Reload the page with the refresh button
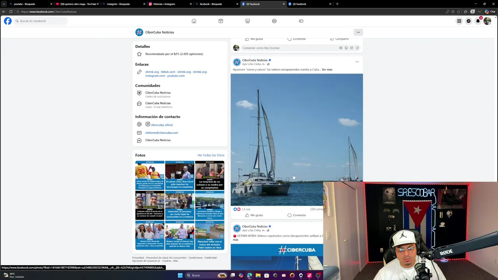This screenshot has height=280, width=498. pyautogui.click(x=11, y=12)
